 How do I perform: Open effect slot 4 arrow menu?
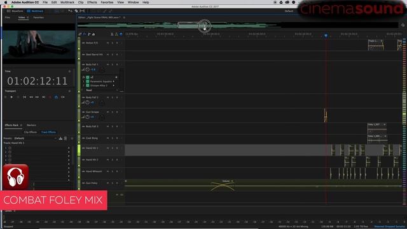(69, 160)
